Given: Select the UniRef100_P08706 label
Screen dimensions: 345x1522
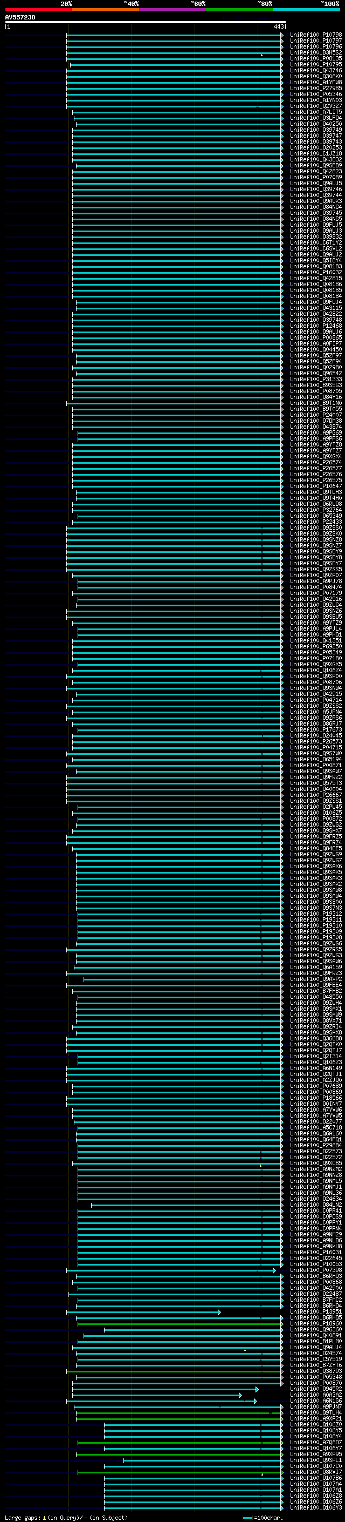Looking at the screenshot, I should pos(316,682).
